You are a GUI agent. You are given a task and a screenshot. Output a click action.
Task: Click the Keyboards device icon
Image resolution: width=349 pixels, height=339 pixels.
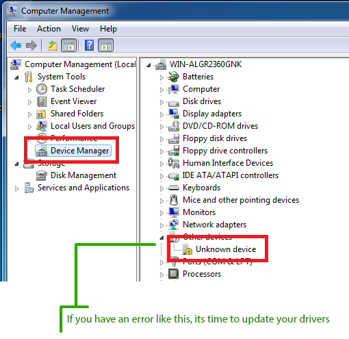(174, 188)
